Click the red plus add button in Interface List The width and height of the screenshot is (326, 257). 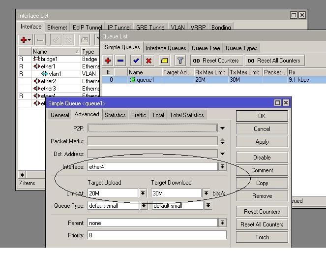pos(25,39)
